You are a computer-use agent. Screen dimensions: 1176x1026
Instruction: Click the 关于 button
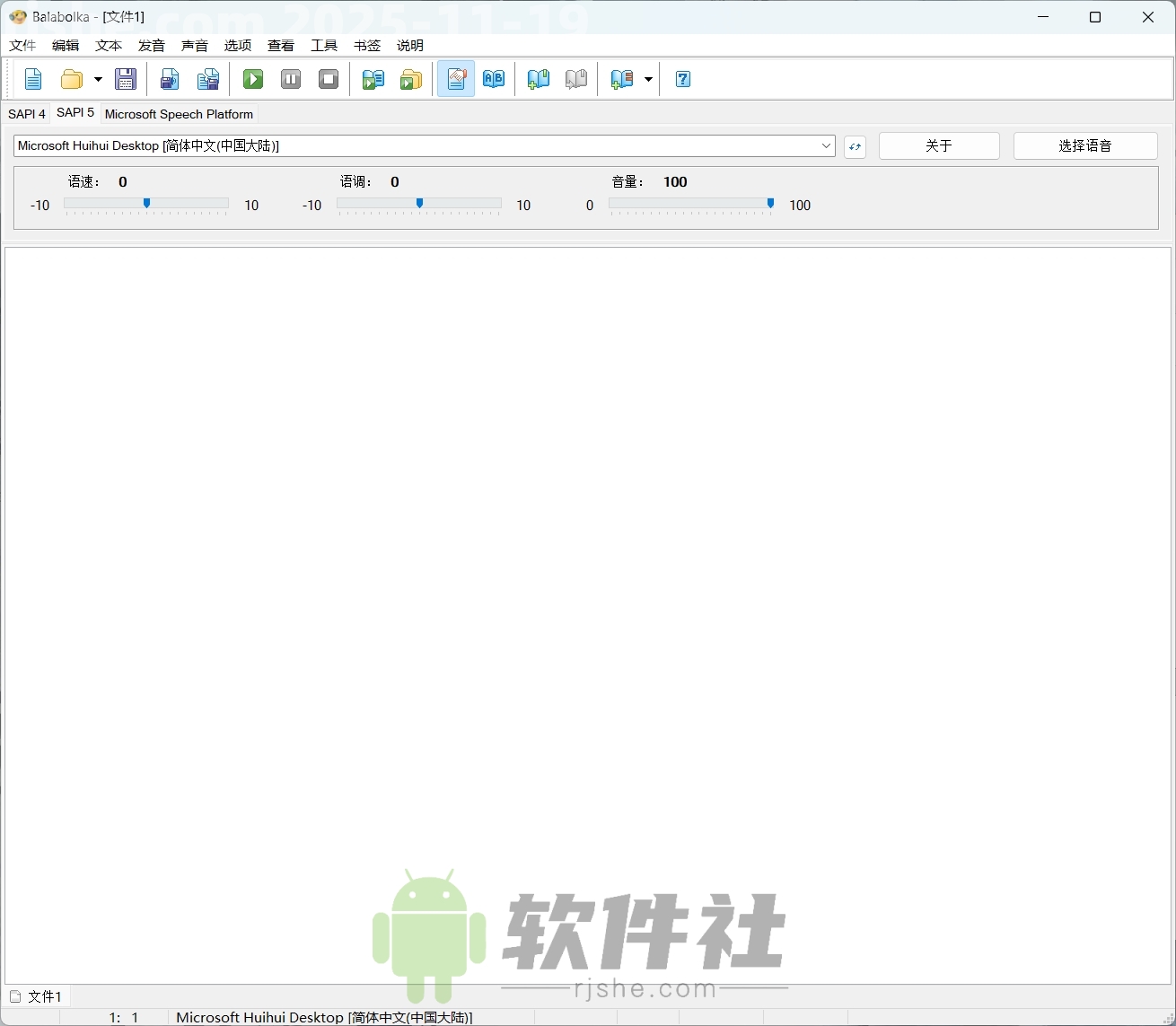[938, 145]
